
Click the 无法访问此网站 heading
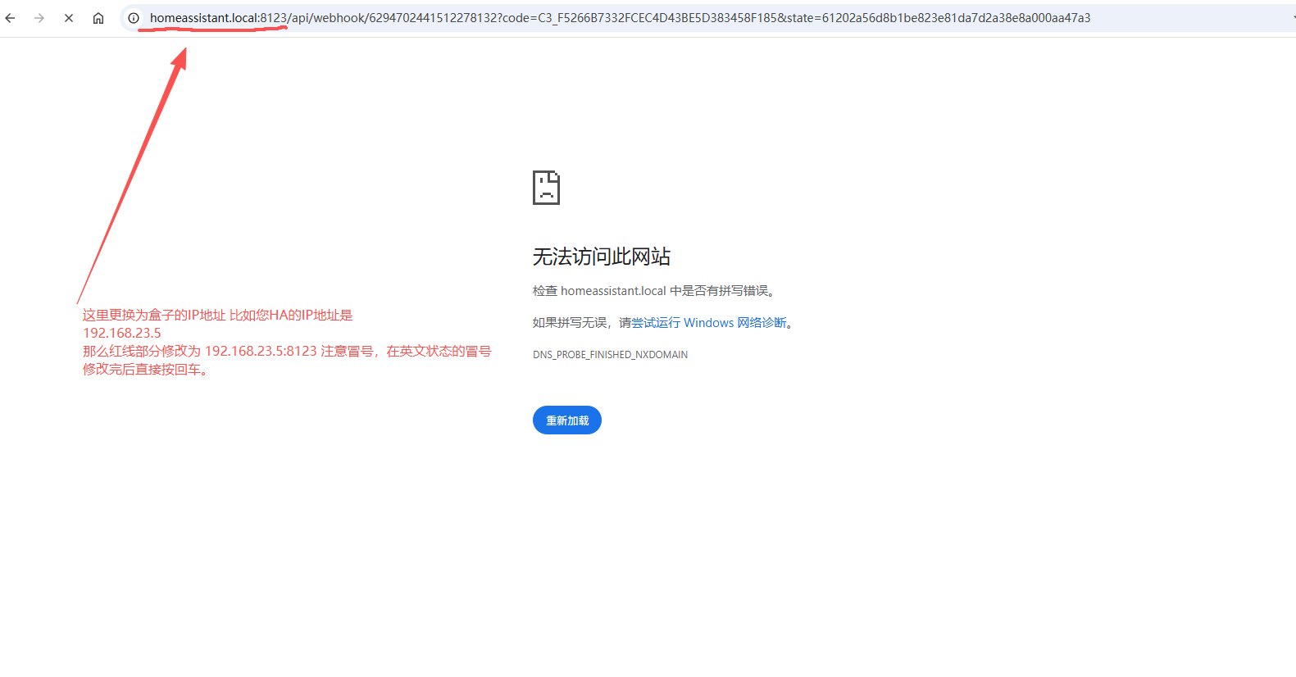[x=602, y=257]
